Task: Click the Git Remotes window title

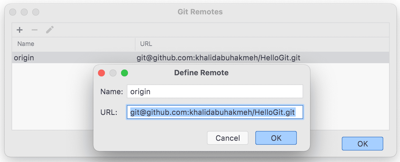Action: (200, 12)
